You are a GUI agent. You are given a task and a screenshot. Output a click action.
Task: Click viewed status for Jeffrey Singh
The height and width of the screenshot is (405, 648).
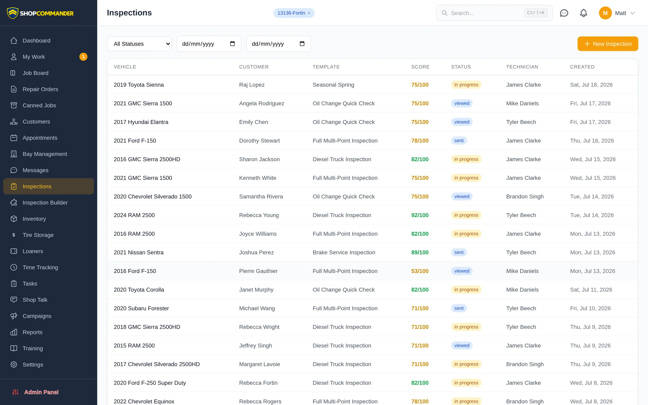(462, 346)
